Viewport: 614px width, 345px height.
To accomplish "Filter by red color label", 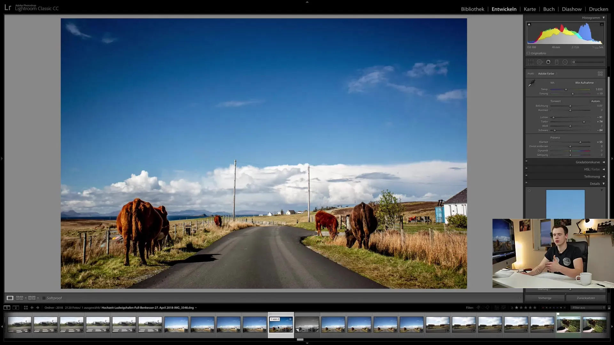I will [x=543, y=308].
